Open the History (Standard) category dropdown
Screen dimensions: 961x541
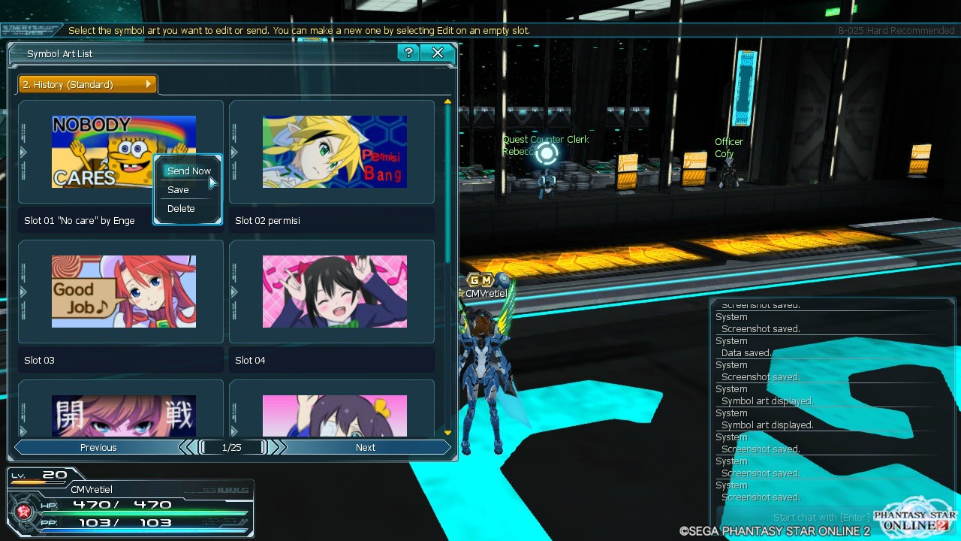tap(87, 84)
